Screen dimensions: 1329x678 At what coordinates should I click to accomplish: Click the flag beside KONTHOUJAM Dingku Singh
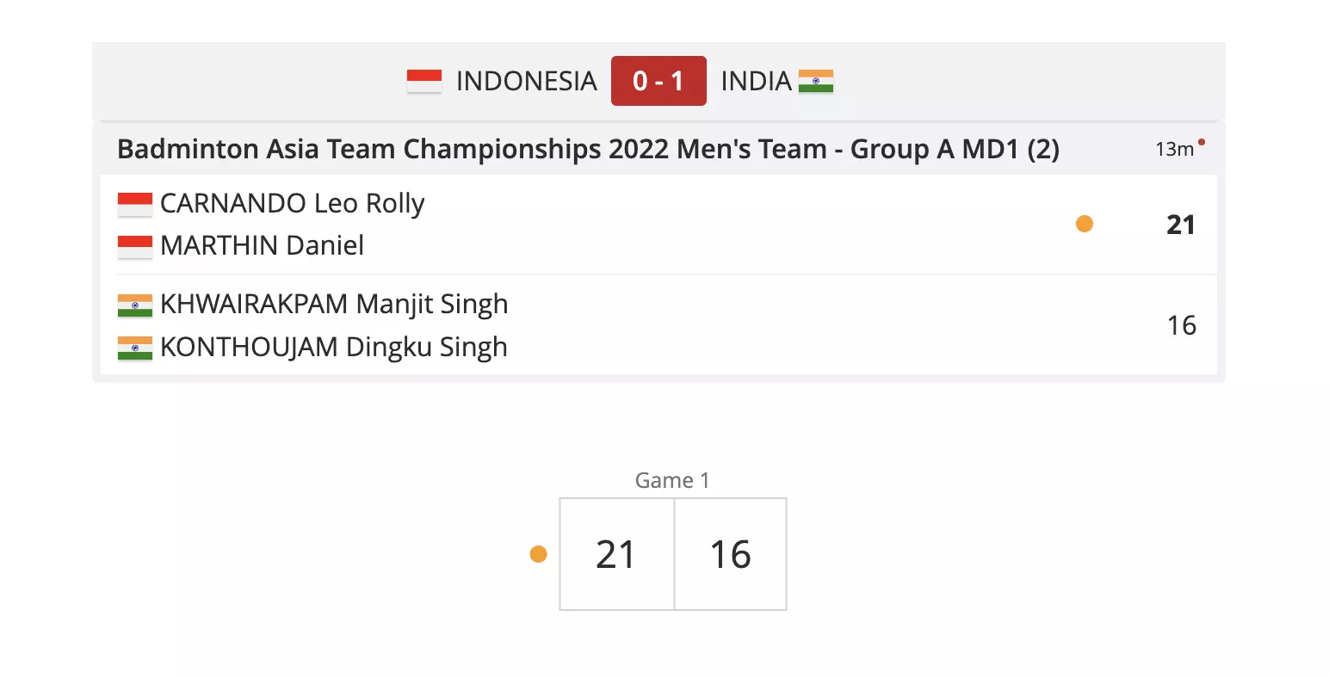click(x=135, y=348)
